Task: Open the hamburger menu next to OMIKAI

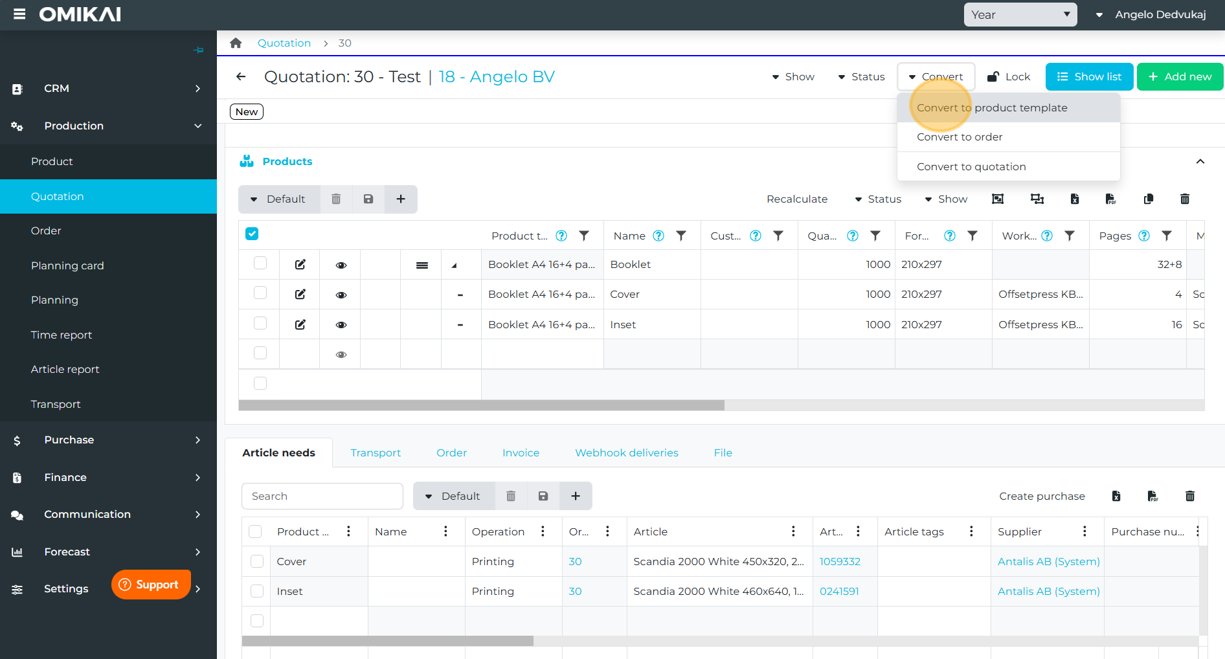Action: point(19,14)
